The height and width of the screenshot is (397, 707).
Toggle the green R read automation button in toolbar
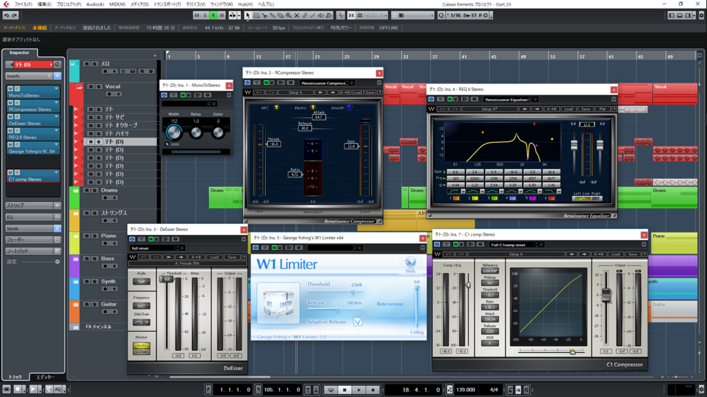coord(213,15)
